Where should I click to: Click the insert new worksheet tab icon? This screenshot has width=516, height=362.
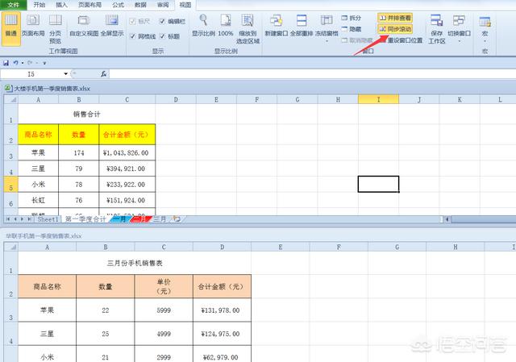(177, 218)
